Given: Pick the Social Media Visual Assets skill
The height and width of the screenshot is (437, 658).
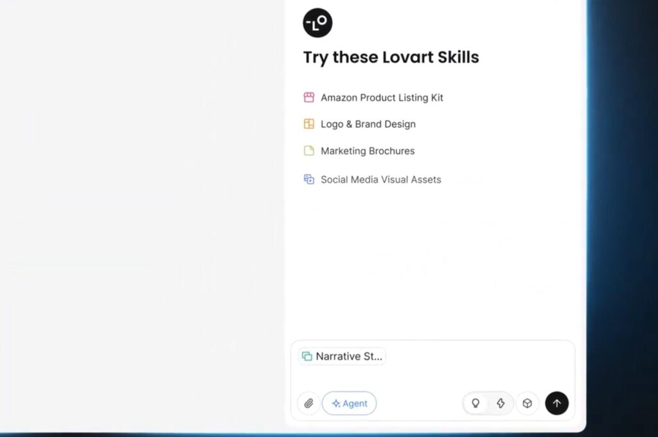Looking at the screenshot, I should [x=380, y=180].
